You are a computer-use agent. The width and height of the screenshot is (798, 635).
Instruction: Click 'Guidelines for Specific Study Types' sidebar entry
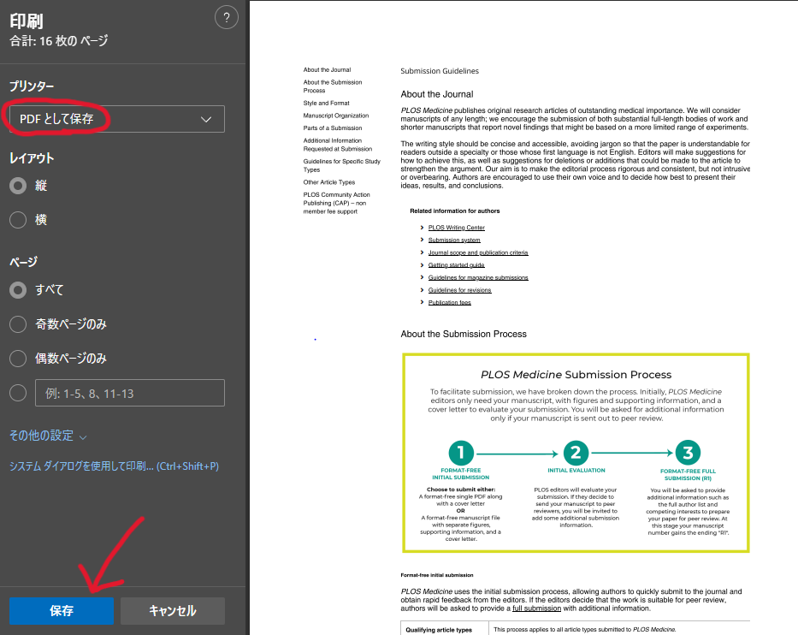[341, 165]
